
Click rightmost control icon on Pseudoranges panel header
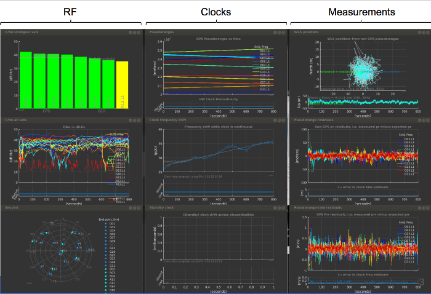click(x=283, y=31)
